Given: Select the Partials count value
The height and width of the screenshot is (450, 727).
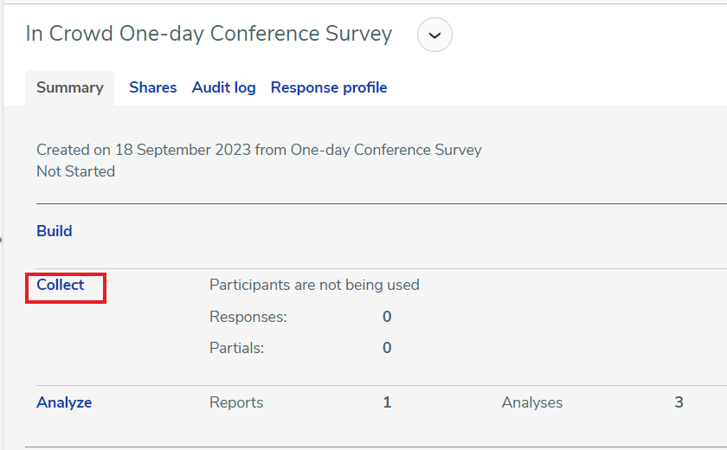Looking at the screenshot, I should tap(387, 348).
